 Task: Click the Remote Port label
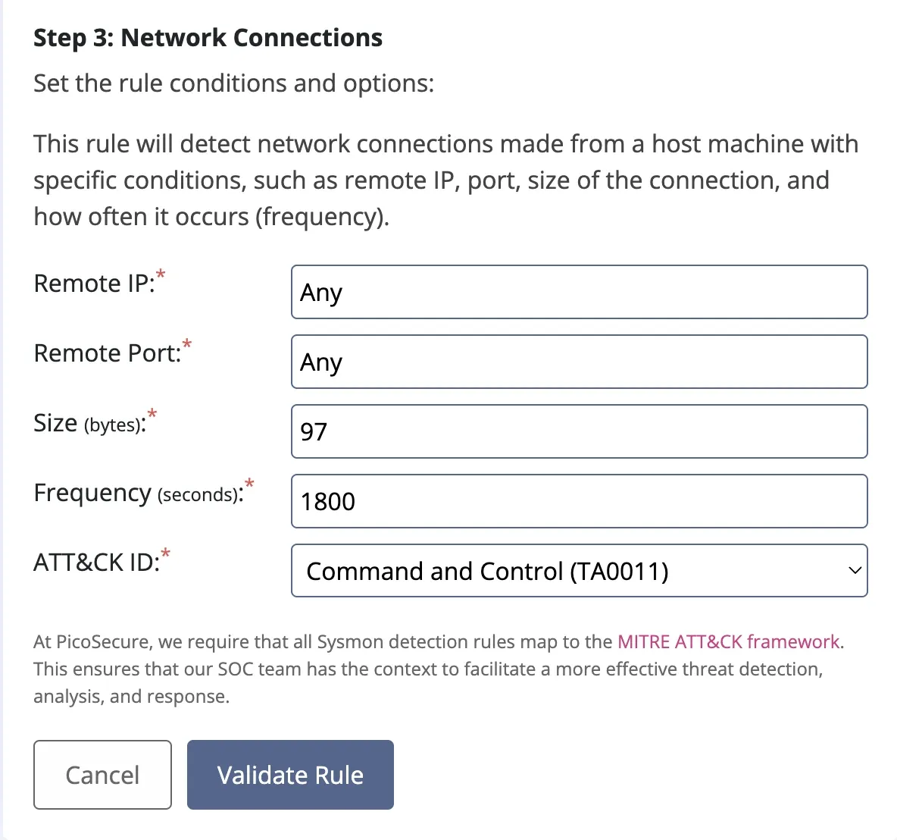click(x=108, y=353)
